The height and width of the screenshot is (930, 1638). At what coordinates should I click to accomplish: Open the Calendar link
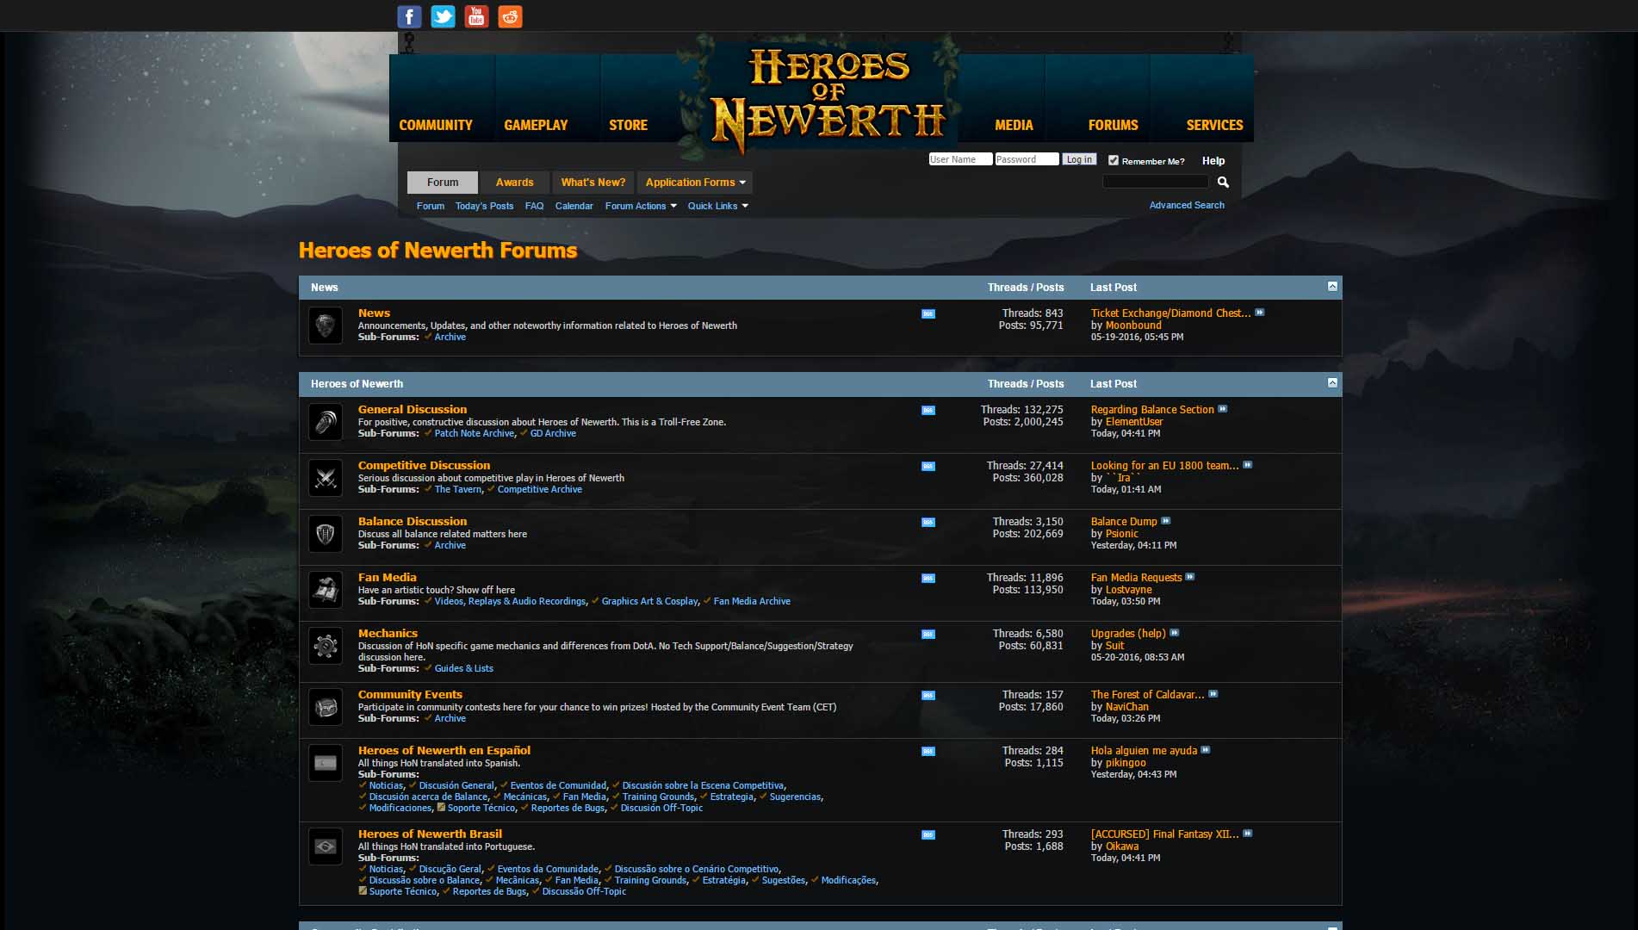(574, 206)
